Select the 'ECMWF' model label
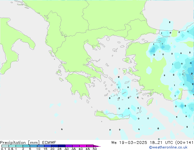This screenshot has height=150, width=194. click(49, 143)
